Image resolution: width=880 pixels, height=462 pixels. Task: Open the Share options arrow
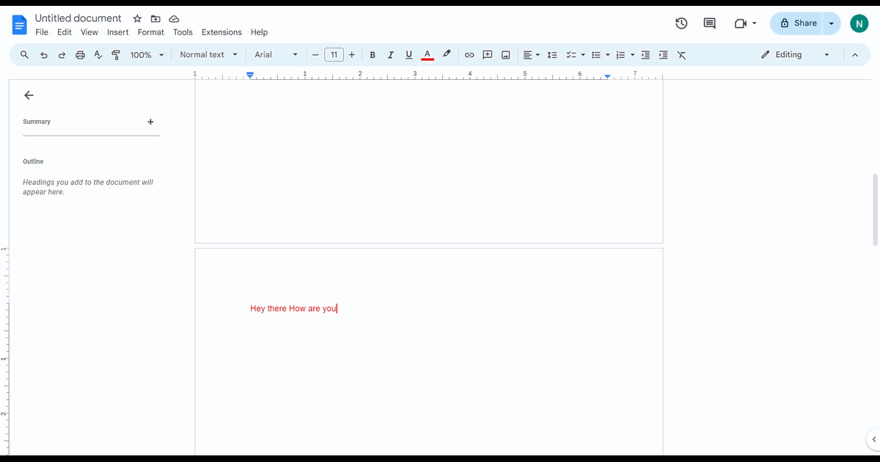coord(831,23)
